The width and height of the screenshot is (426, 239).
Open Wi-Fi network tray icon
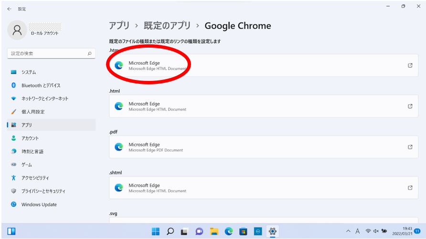click(368, 231)
